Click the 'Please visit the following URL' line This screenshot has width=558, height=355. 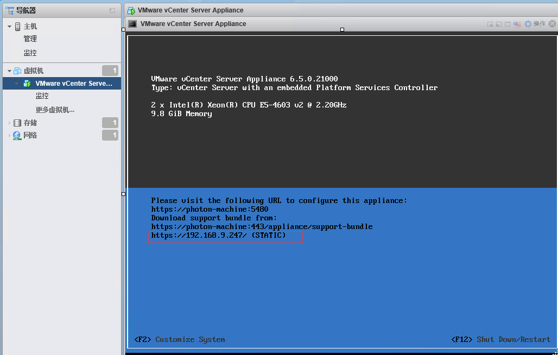click(x=279, y=201)
